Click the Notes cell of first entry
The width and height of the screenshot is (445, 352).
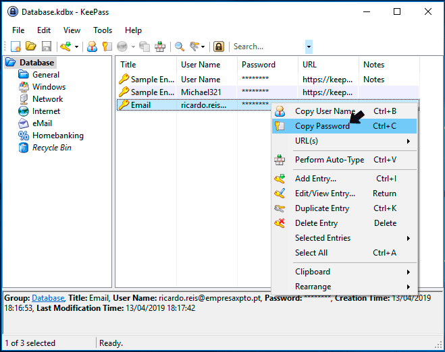click(x=374, y=80)
